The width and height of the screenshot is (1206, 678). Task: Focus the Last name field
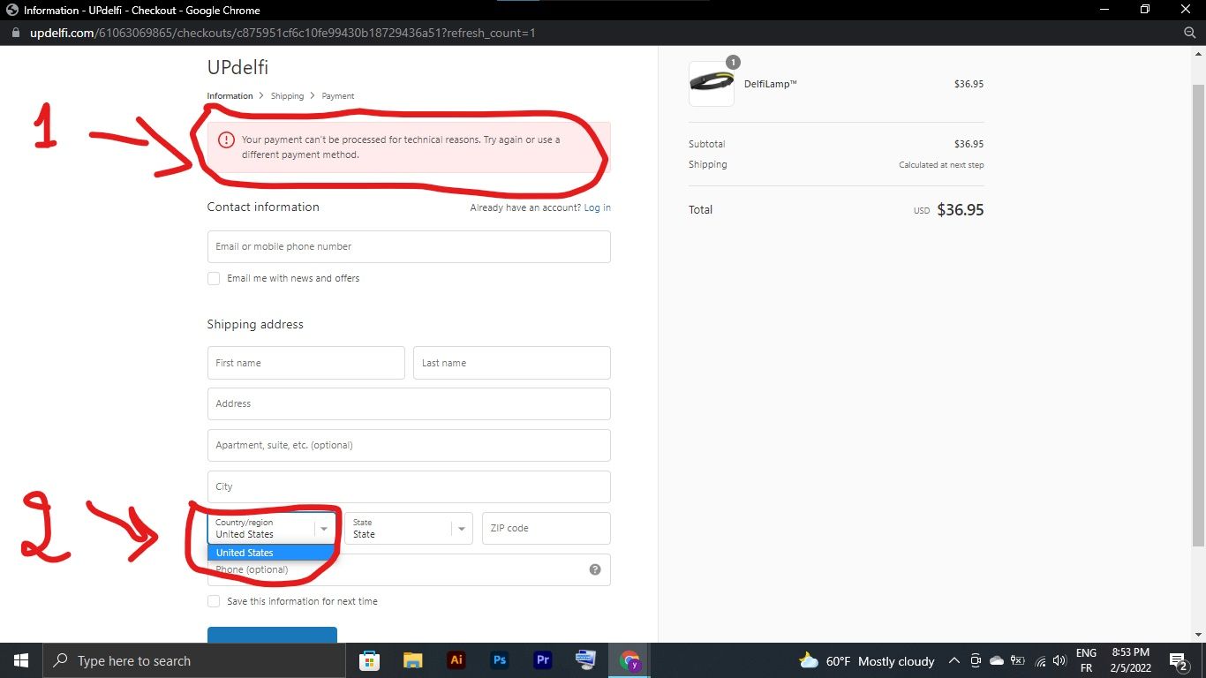pos(512,363)
